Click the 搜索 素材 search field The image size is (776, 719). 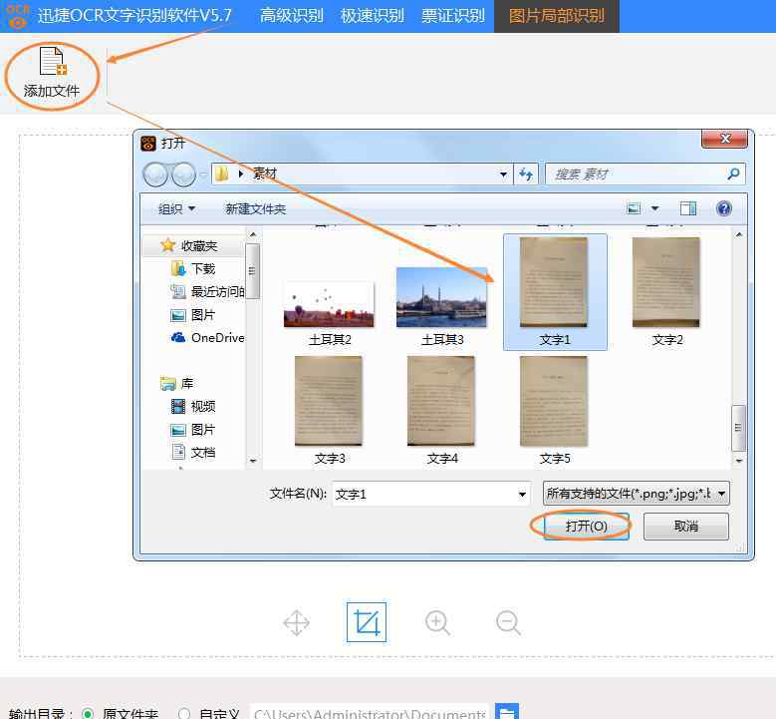636,174
